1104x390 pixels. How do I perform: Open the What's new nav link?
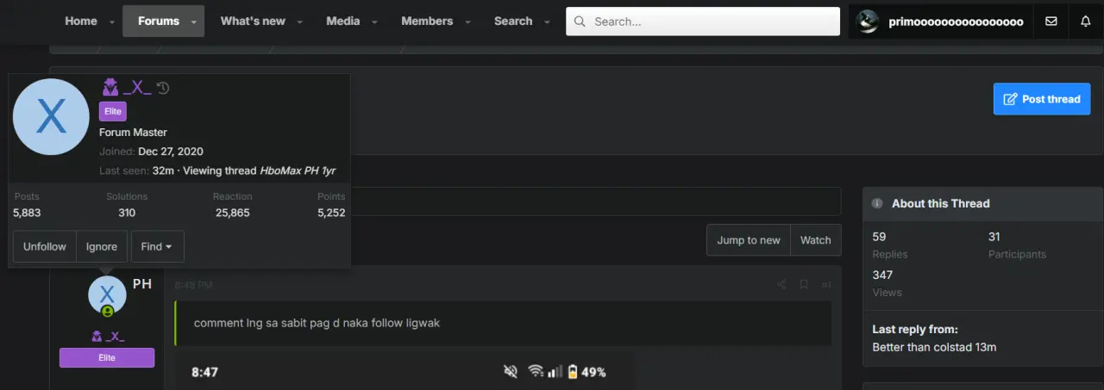click(253, 21)
